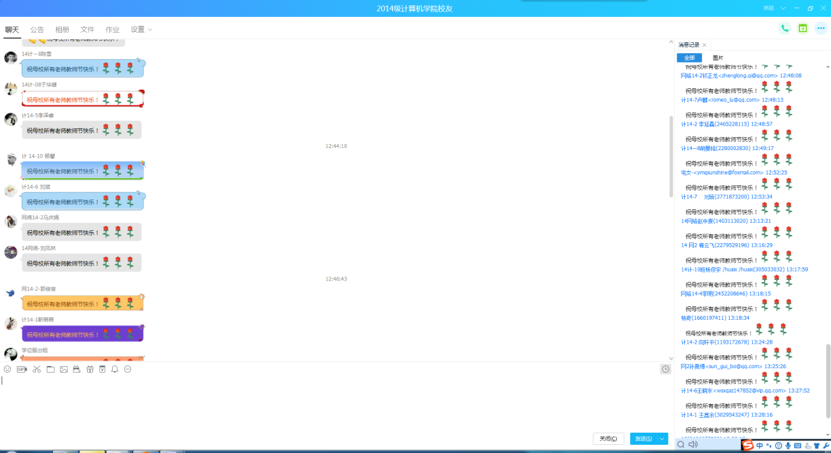Open the message history clock icon
831x453 pixels.
pos(666,369)
